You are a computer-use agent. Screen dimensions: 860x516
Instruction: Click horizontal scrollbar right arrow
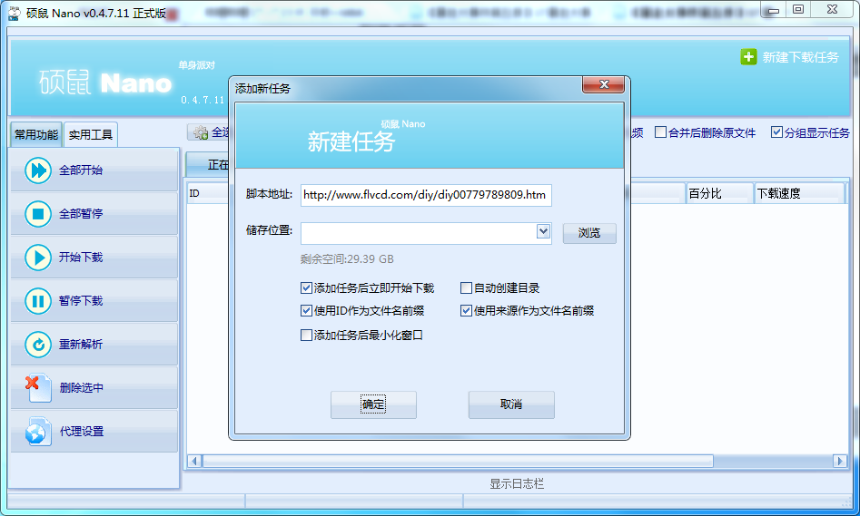[x=840, y=462]
